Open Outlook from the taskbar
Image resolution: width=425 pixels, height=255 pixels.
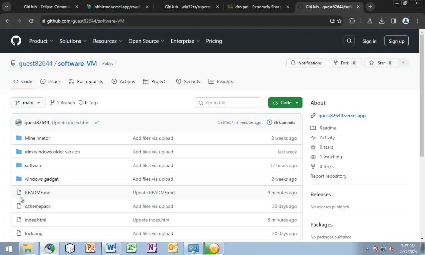[173, 248]
